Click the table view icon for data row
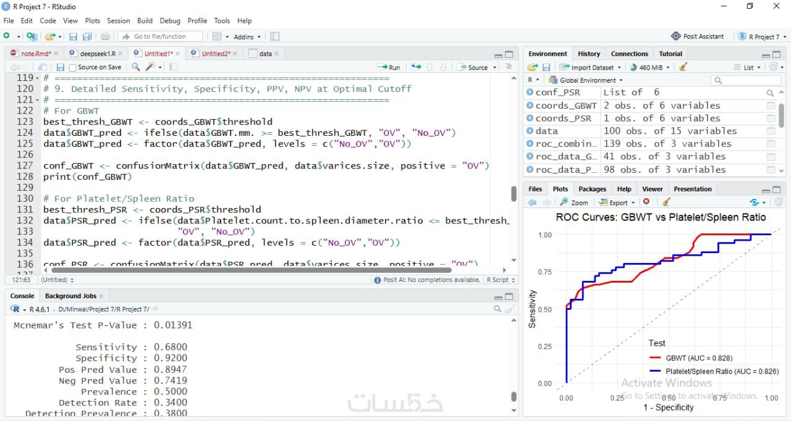791x421 pixels. (771, 131)
